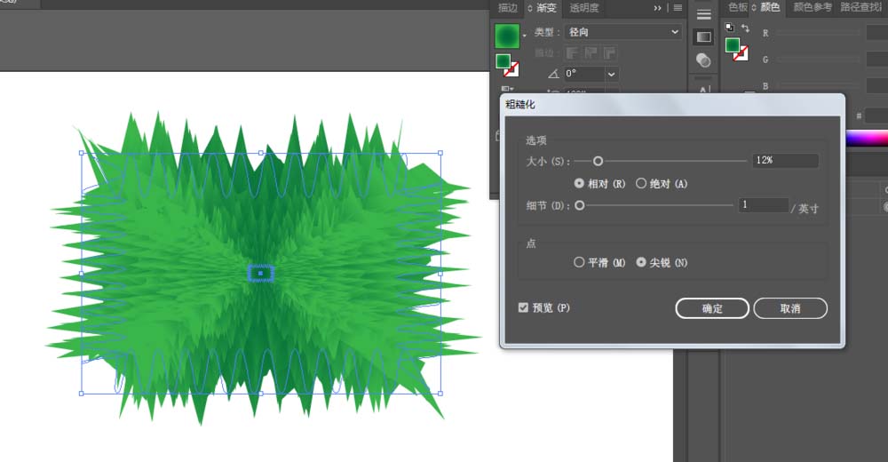Open the 类型 gradient type dropdown

[x=623, y=32]
